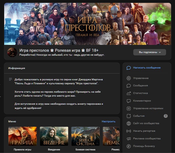
Task: Click the speech bubble icon beside Написать сообщение
Action: 129,68
